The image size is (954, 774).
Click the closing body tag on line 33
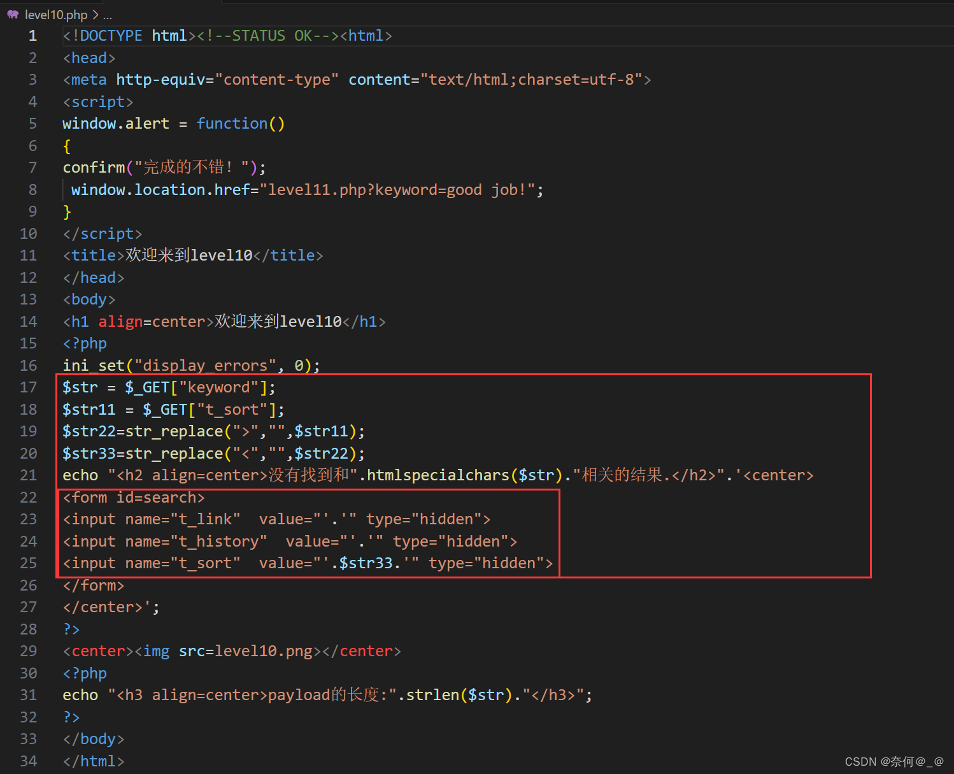click(94, 739)
